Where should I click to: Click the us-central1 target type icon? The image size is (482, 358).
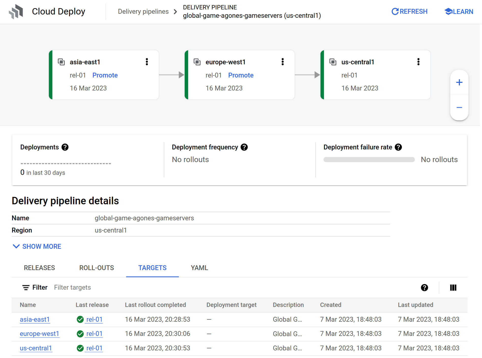click(x=333, y=62)
